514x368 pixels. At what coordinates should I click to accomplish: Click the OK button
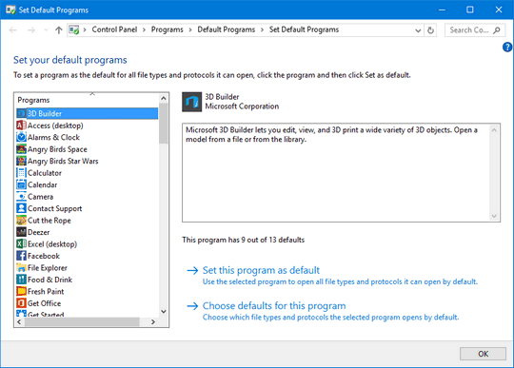click(x=483, y=354)
